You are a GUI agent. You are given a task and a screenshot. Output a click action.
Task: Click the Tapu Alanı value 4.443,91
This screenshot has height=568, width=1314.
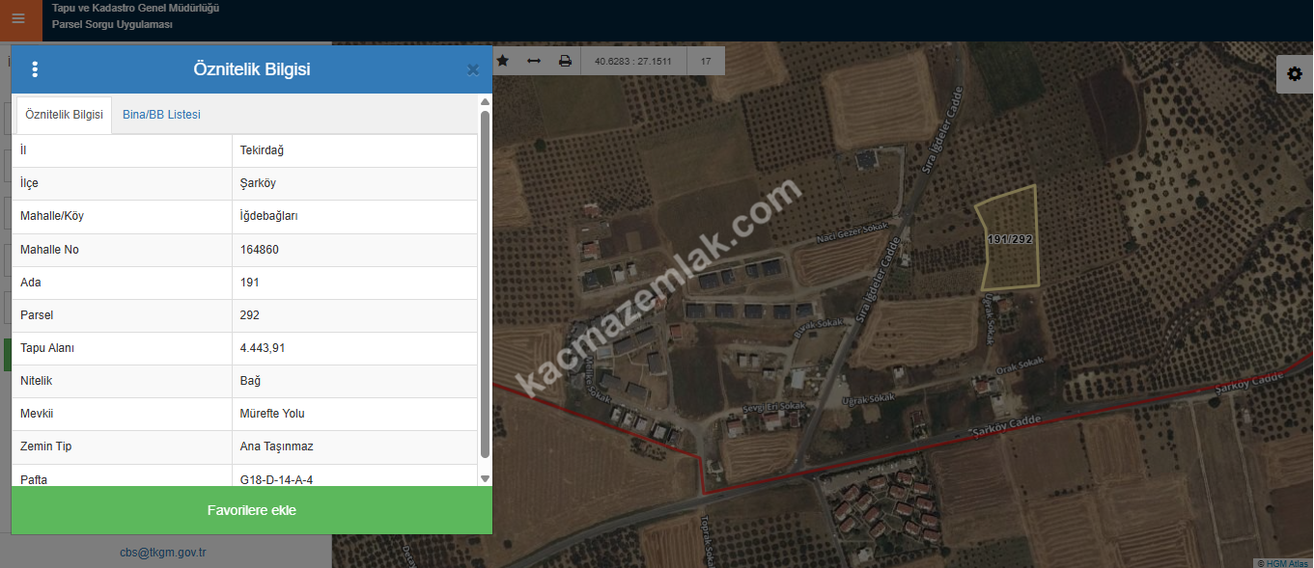[262, 348]
